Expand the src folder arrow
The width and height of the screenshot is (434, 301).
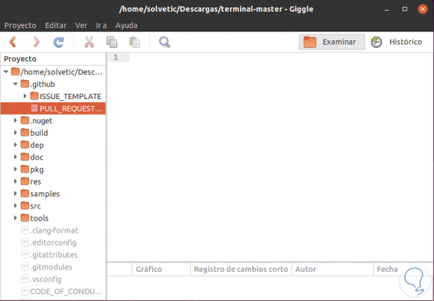point(15,206)
